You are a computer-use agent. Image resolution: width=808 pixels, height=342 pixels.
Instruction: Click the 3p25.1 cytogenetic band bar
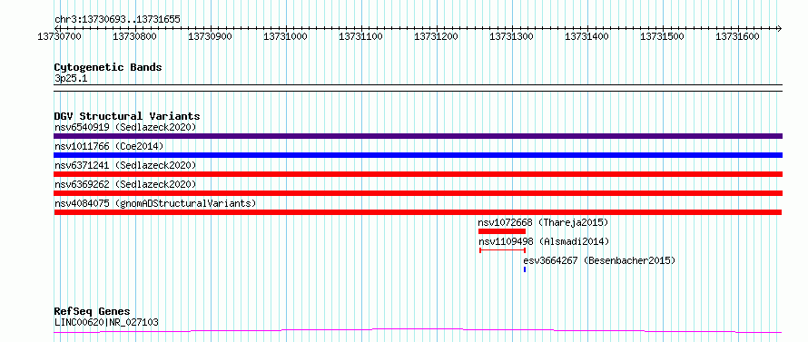coord(418,88)
